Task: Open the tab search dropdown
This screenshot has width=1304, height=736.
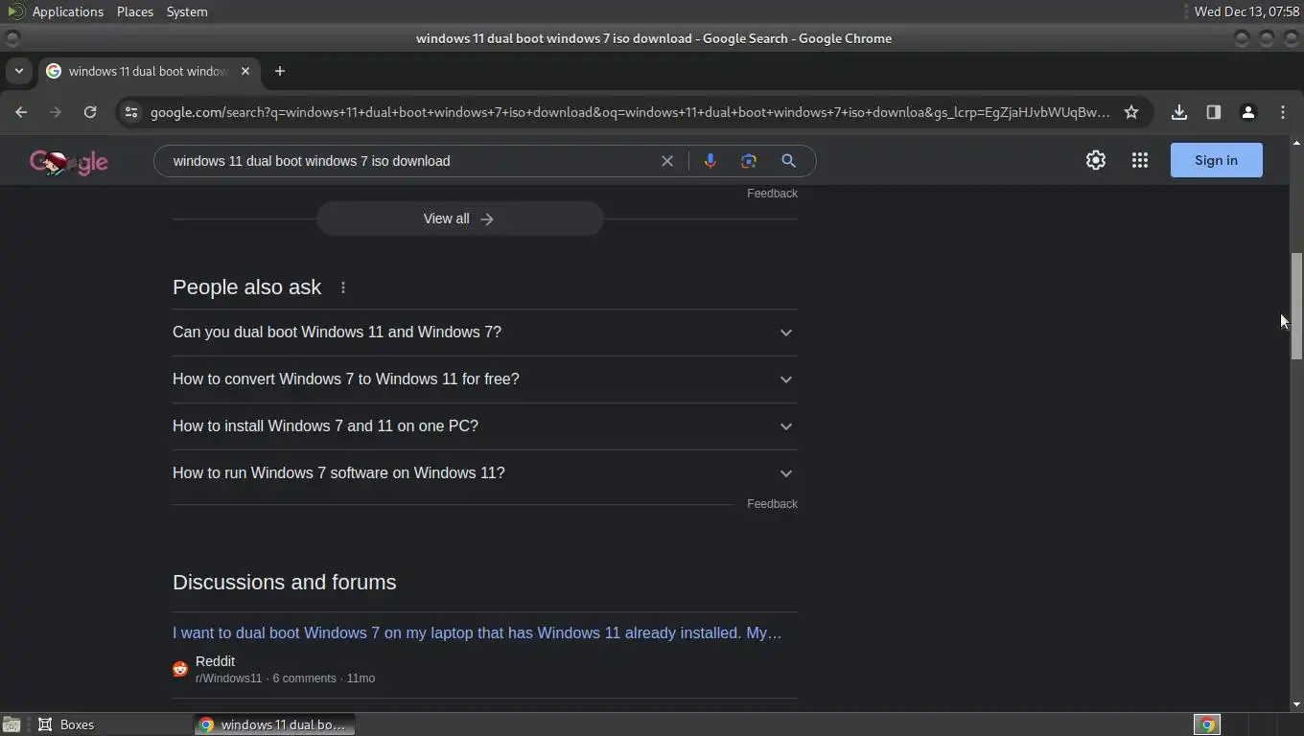Action: (x=18, y=71)
